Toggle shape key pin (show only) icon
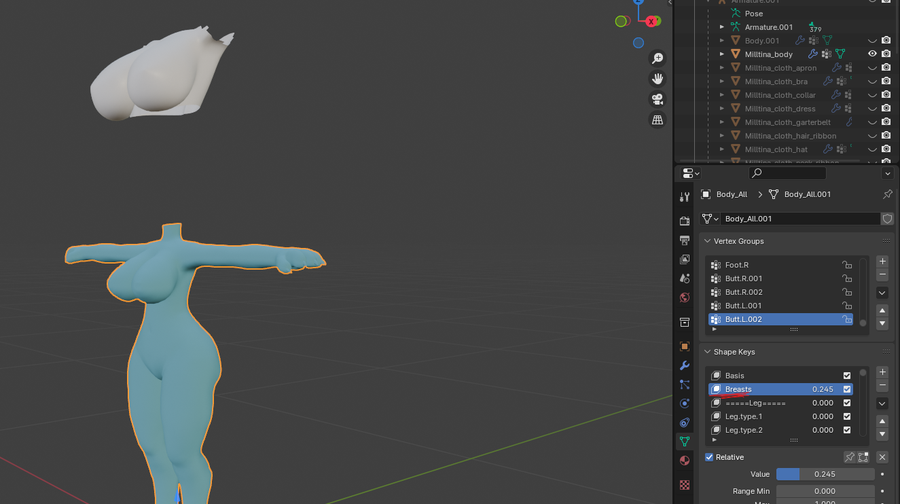The height and width of the screenshot is (504, 900). click(x=850, y=457)
